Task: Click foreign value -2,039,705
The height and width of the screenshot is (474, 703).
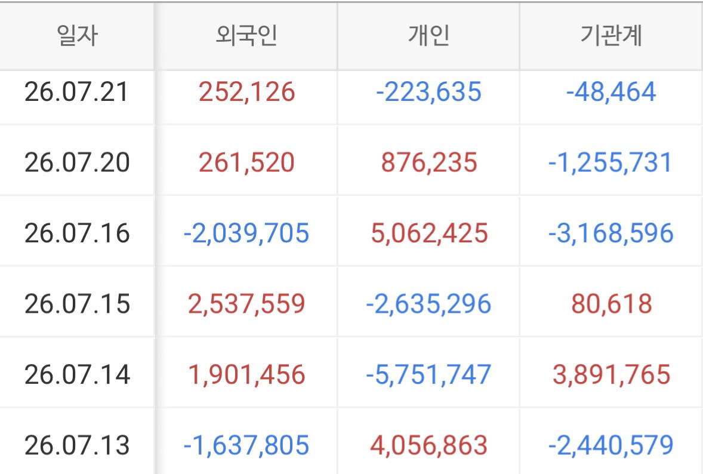Action: pyautogui.click(x=246, y=233)
